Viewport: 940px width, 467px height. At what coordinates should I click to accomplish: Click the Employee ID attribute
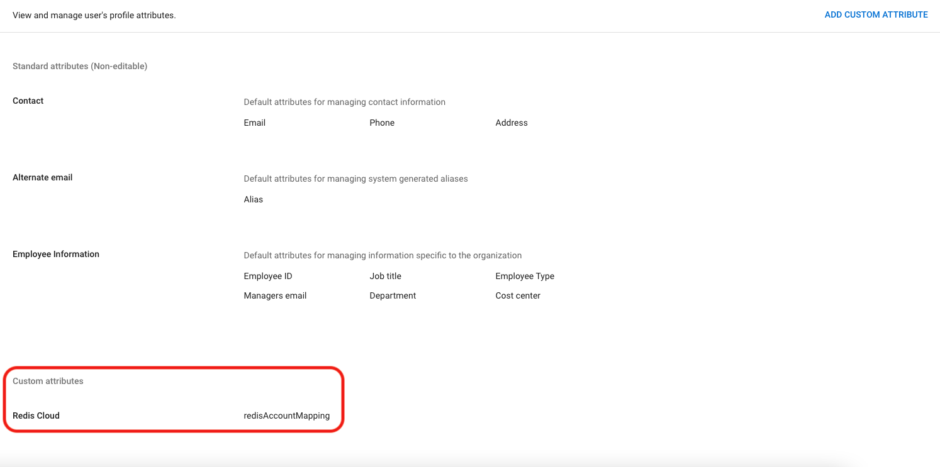tap(267, 276)
